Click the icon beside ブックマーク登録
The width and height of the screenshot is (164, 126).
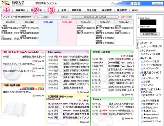point(142,61)
